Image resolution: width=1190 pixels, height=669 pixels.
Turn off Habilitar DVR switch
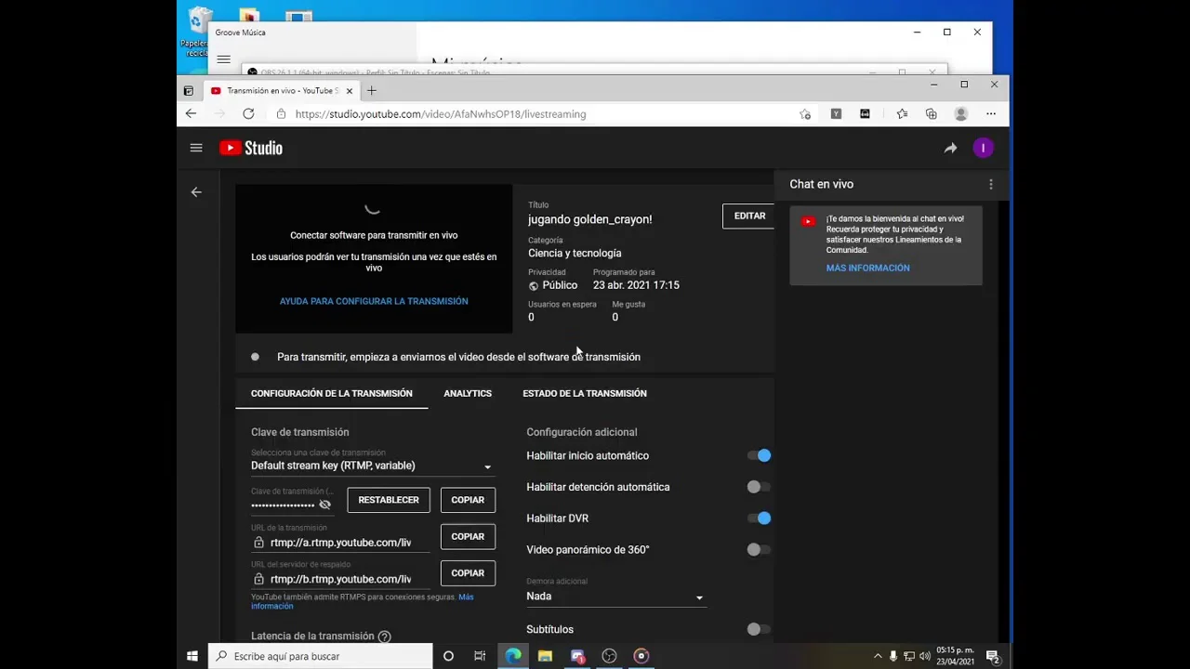[760, 518]
